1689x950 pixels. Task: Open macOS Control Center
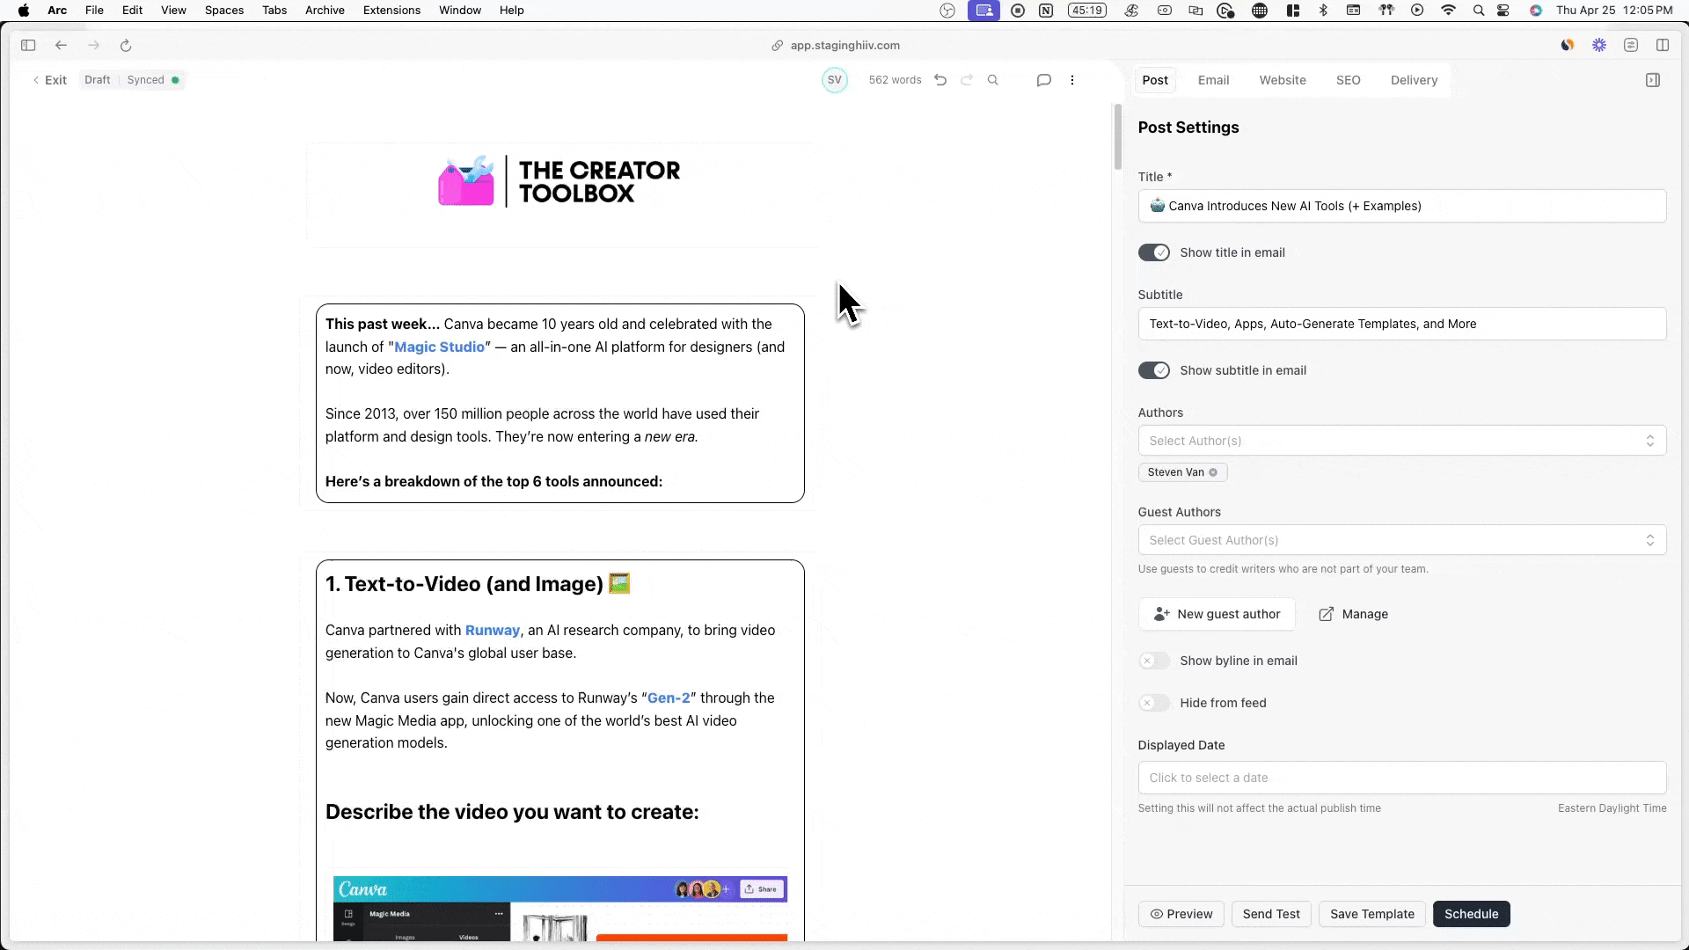point(1503,11)
